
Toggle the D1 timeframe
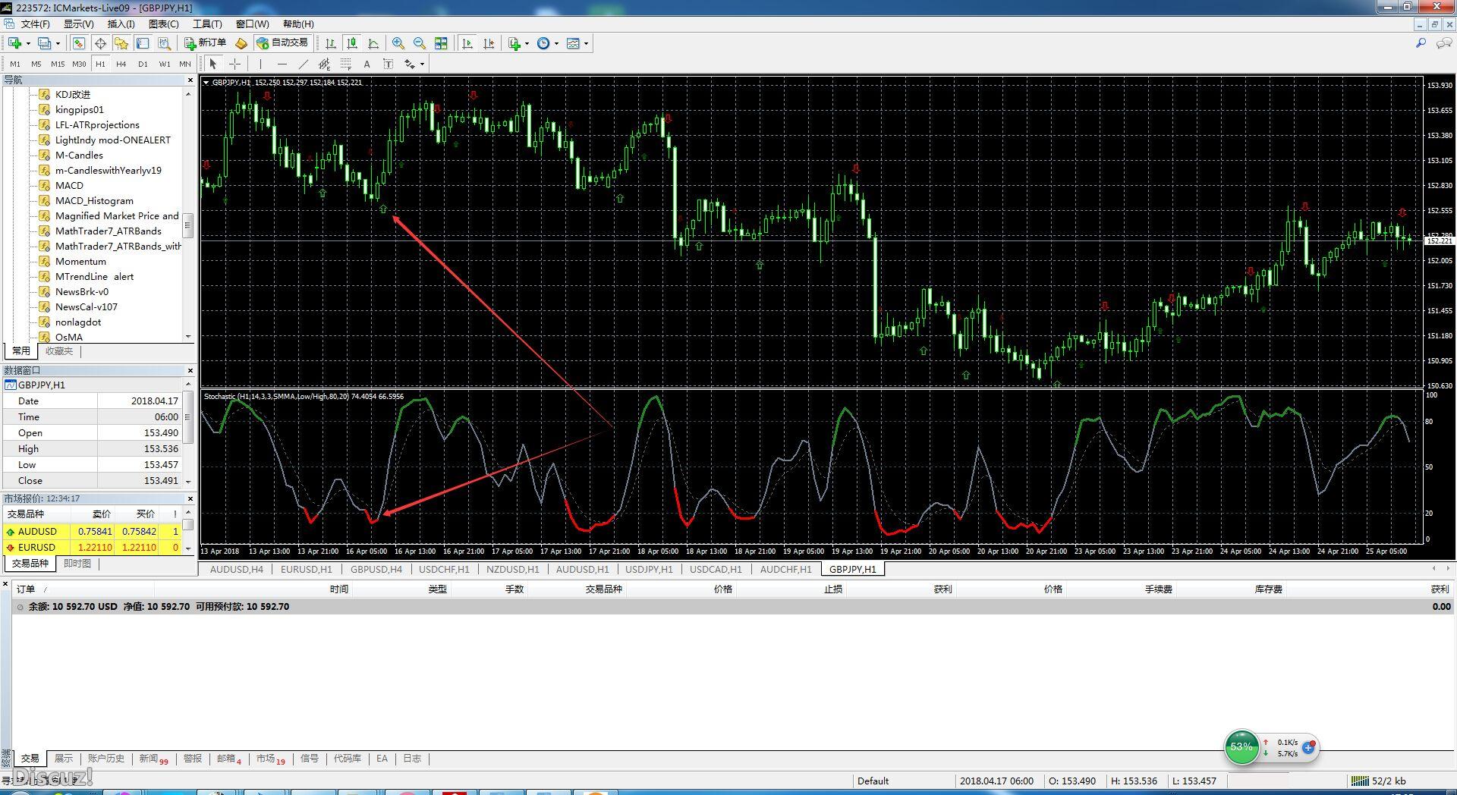point(143,64)
